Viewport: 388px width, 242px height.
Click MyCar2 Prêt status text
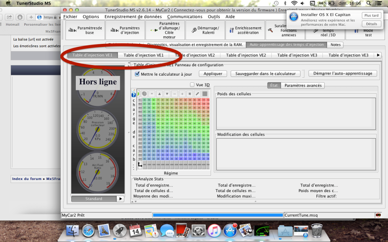(73, 215)
